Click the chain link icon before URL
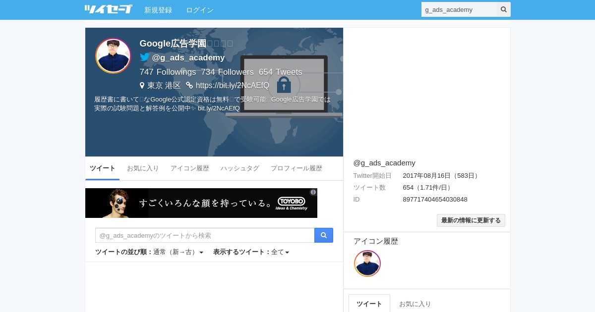The width and height of the screenshot is (595, 312). (189, 86)
